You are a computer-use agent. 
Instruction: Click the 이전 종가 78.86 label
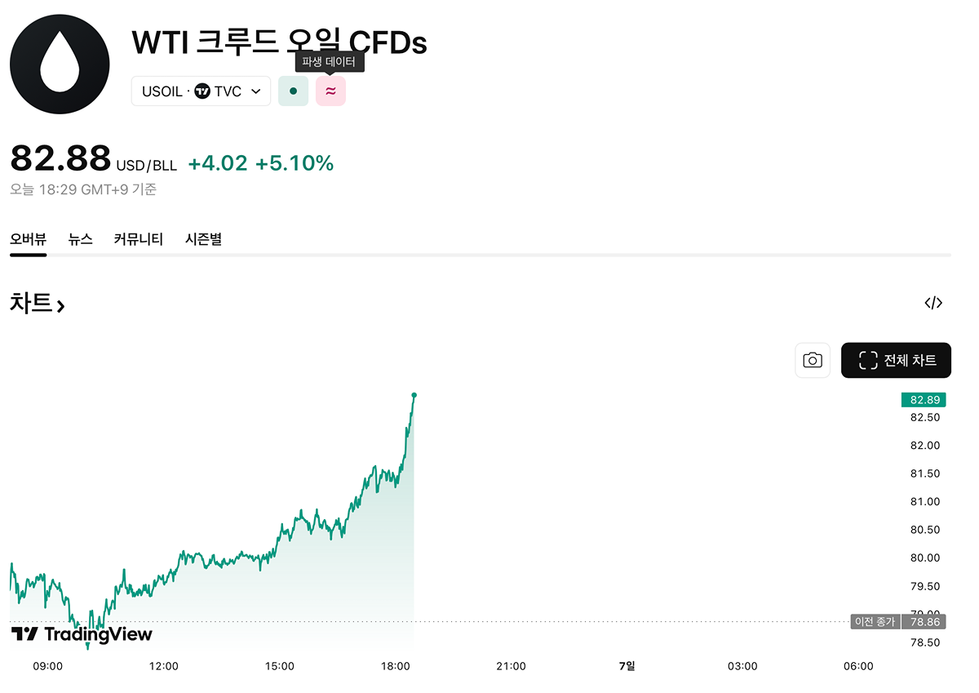[899, 622]
